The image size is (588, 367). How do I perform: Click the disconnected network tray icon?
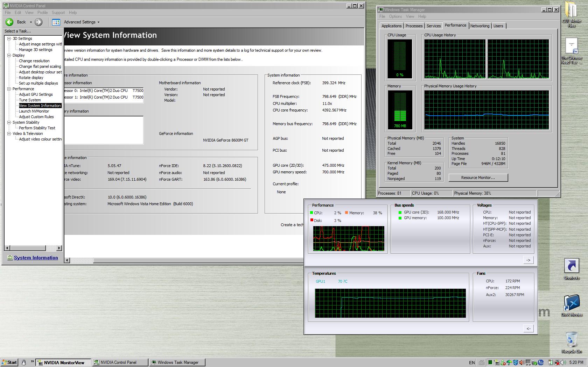tap(556, 362)
